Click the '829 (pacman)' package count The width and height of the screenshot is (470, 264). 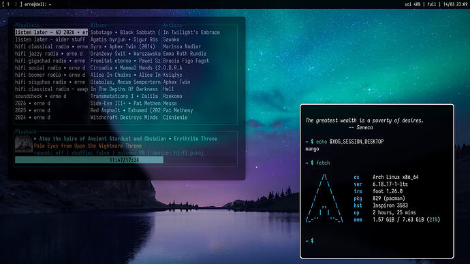(389, 199)
